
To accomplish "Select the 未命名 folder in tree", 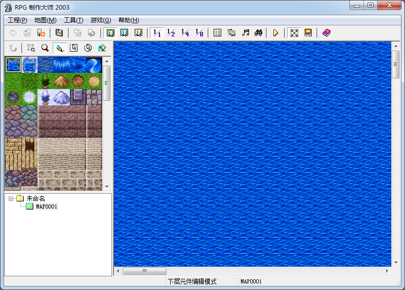I will pyautogui.click(x=35, y=198).
